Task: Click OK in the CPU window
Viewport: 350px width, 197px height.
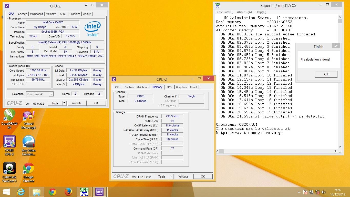Action: pos(96,103)
